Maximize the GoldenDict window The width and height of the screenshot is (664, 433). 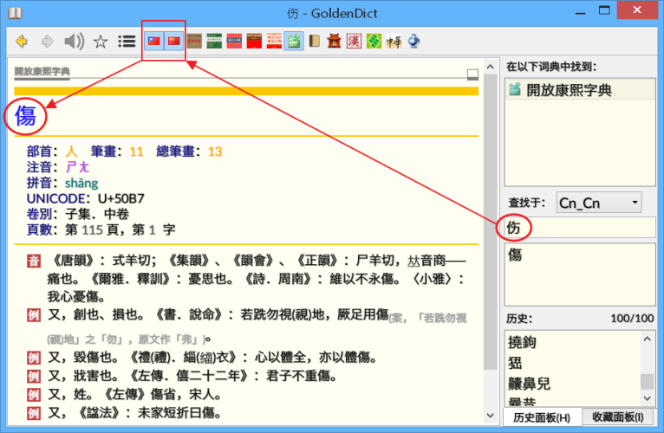[604, 10]
